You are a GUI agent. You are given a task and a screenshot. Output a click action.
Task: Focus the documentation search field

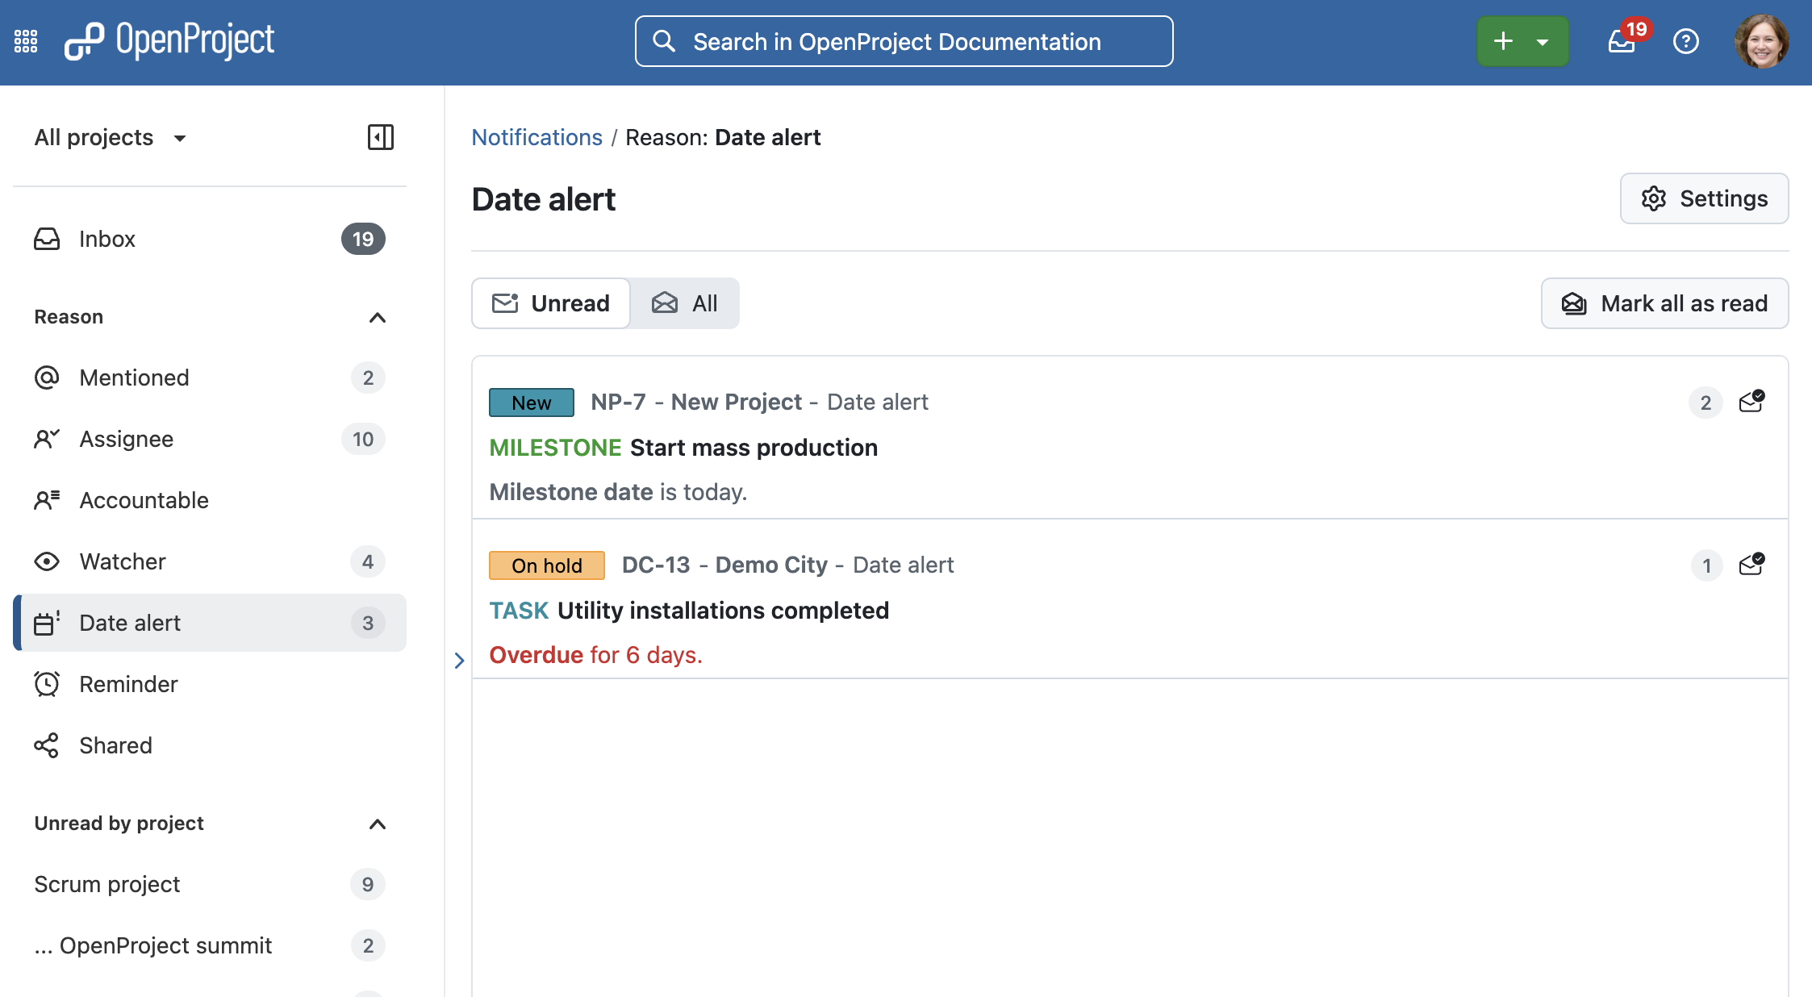pos(904,41)
